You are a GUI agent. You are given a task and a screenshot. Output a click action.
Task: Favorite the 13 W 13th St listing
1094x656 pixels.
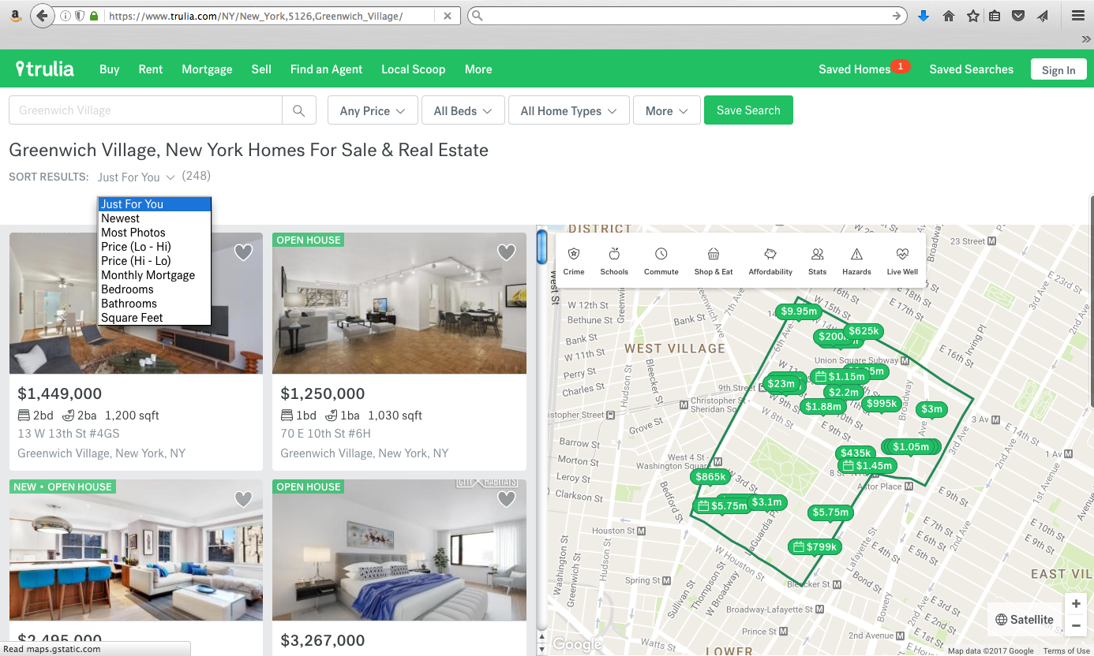coord(243,252)
